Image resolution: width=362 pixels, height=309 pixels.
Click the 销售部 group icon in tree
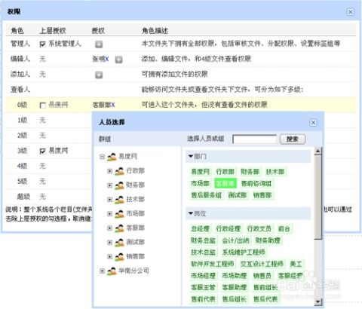point(120,257)
